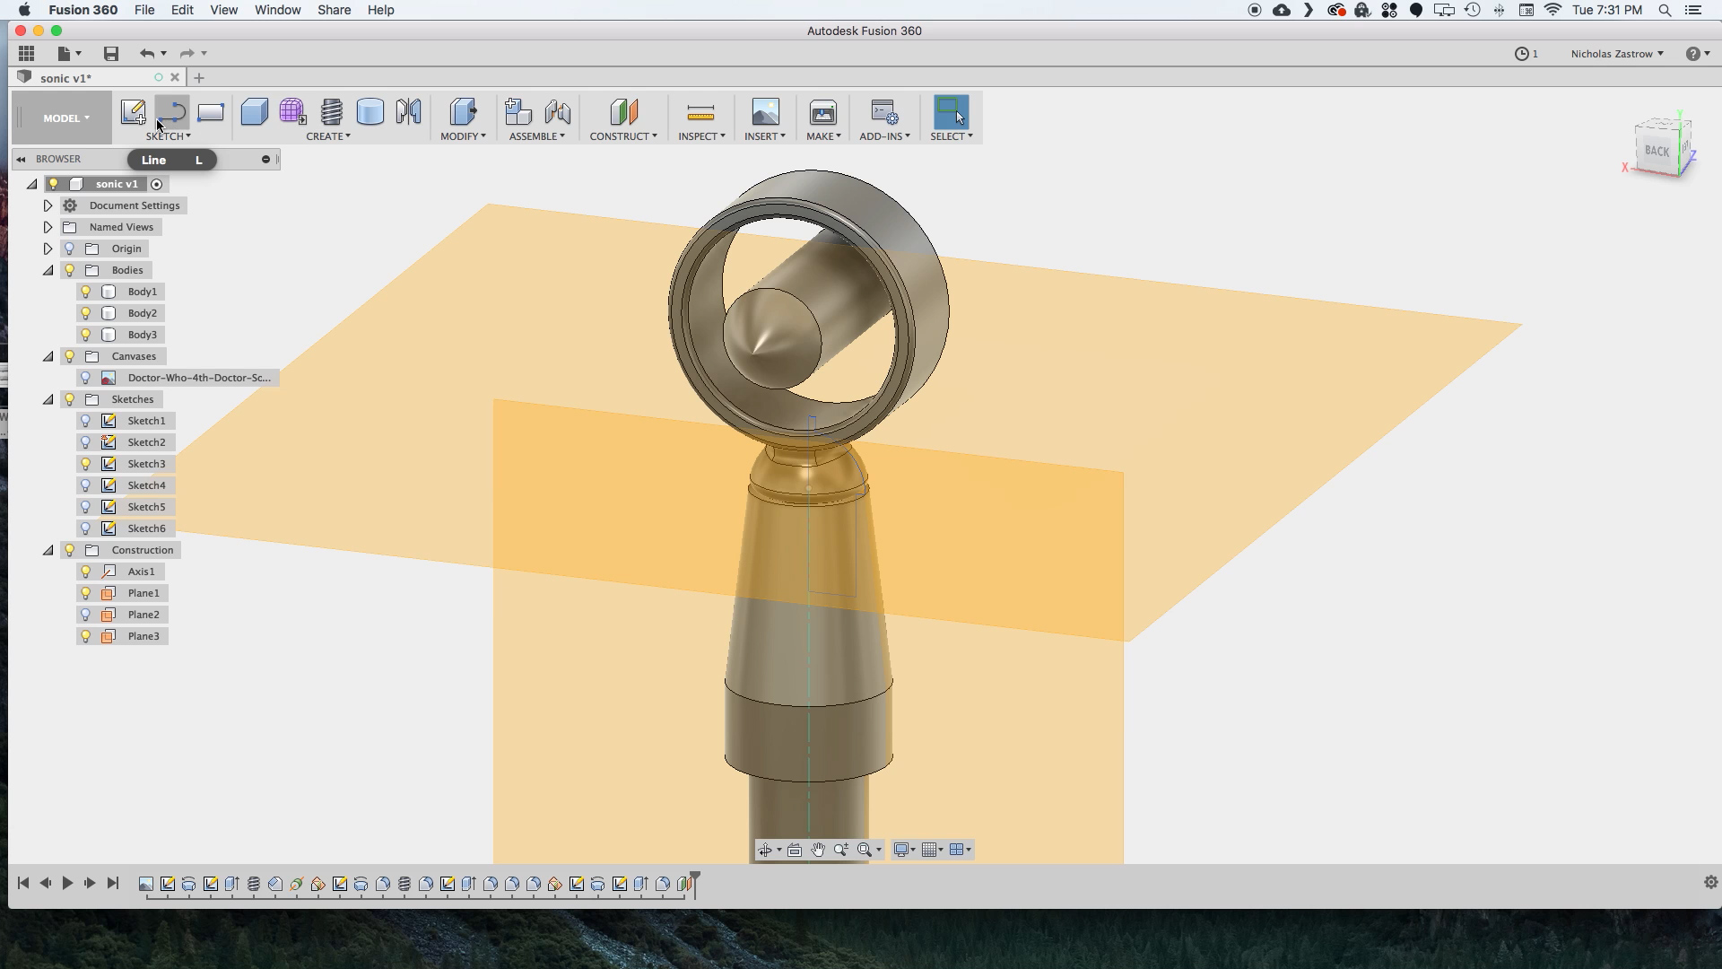Click the Construct plane icon
This screenshot has width=1722, height=969.
(623, 112)
